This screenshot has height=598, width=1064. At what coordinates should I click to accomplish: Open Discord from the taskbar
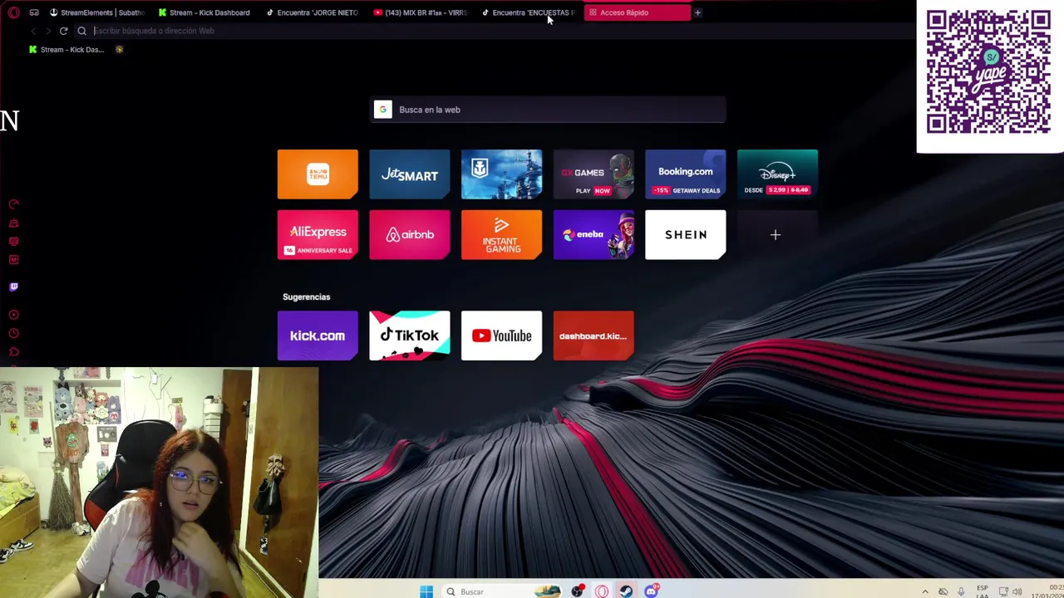point(651,591)
